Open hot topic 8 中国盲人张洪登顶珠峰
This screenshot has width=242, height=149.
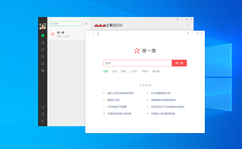[x=163, y=114]
